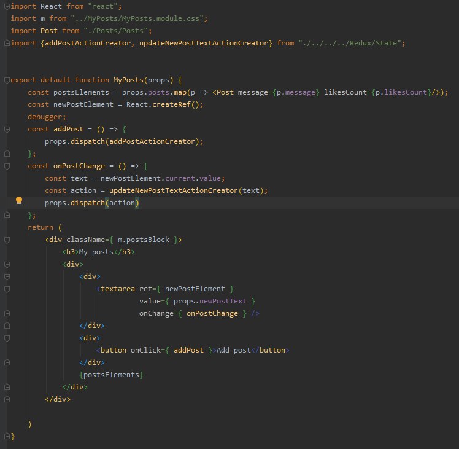This screenshot has height=449, width=459.
Task: Click fold end marker below props.dispatch(action)
Action: (7, 216)
